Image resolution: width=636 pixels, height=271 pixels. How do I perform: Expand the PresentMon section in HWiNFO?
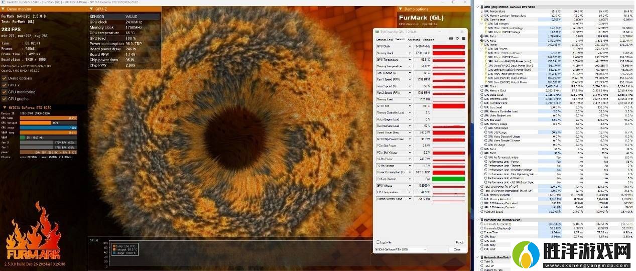(478, 219)
